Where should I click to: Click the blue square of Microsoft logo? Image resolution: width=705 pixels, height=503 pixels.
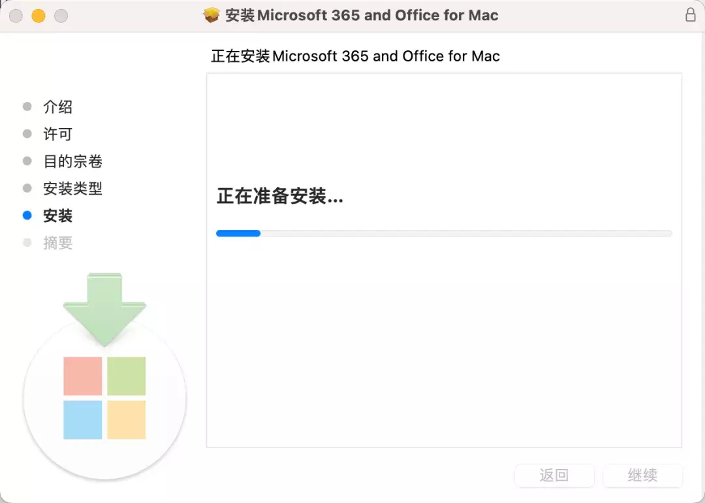tap(83, 419)
